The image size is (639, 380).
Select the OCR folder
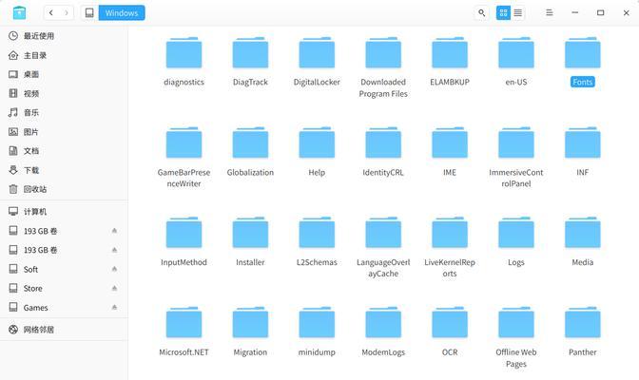point(450,332)
